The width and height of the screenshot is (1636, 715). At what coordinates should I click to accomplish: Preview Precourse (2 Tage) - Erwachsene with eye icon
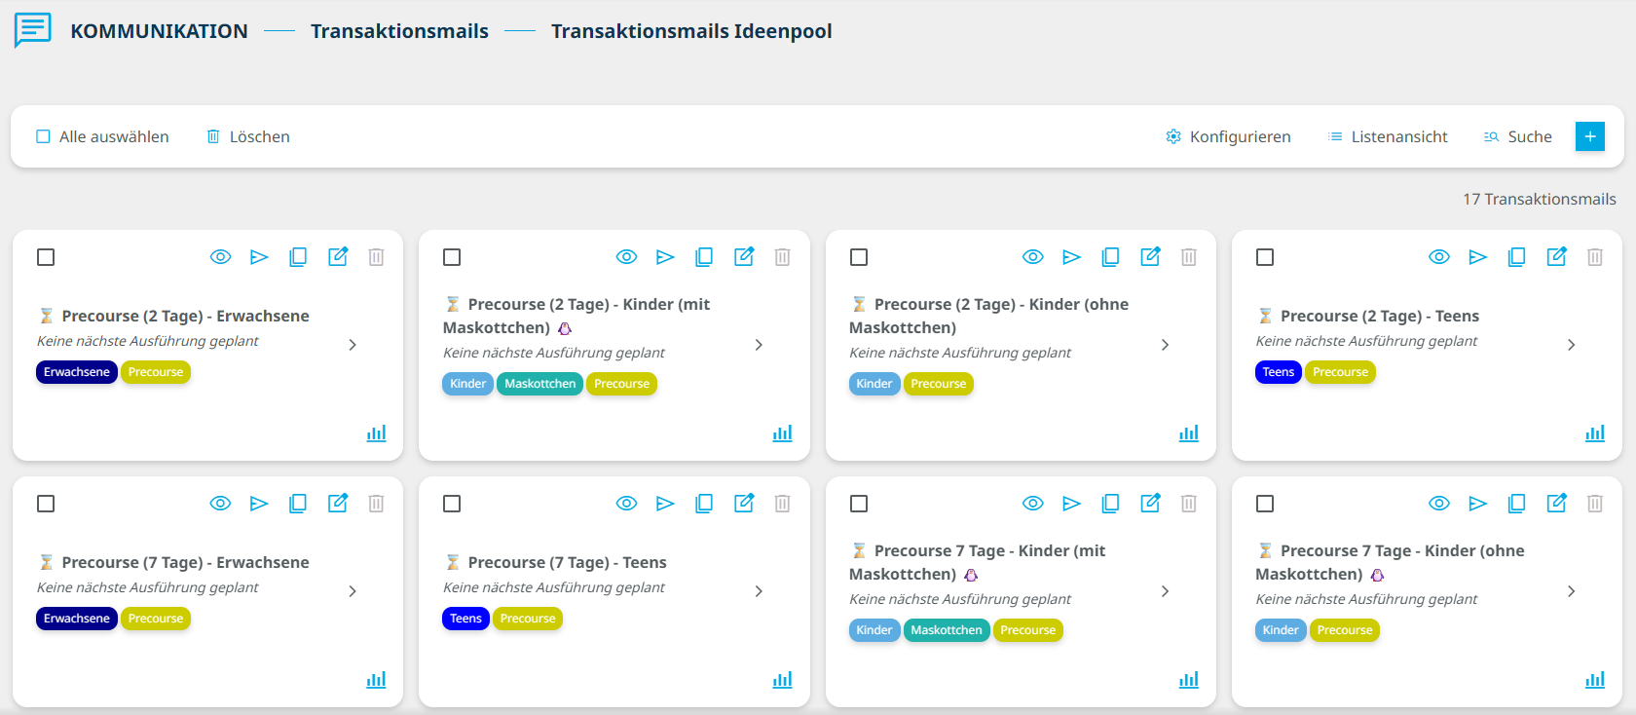pyautogui.click(x=221, y=257)
